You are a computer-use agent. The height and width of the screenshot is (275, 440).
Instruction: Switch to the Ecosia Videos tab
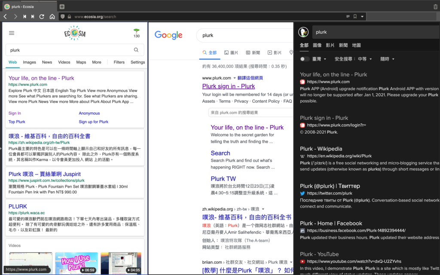[64, 62]
